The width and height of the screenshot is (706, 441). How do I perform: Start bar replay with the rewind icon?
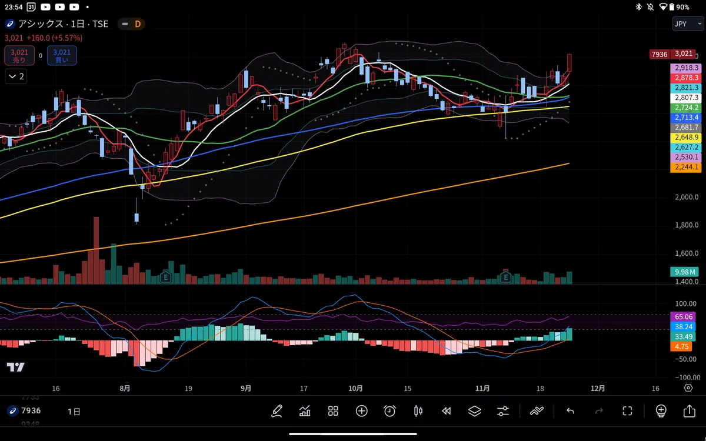click(x=447, y=411)
